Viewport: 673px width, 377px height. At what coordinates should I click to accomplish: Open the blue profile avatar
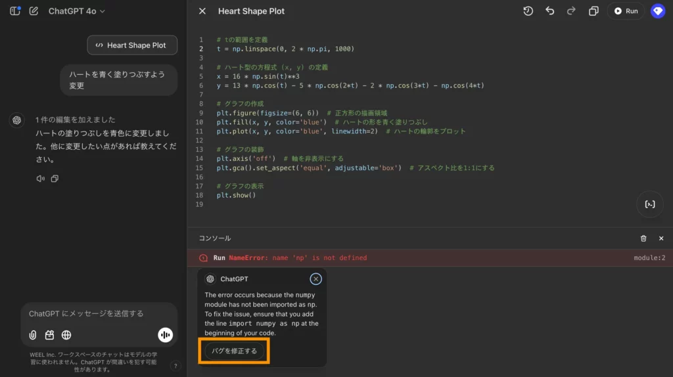(658, 11)
